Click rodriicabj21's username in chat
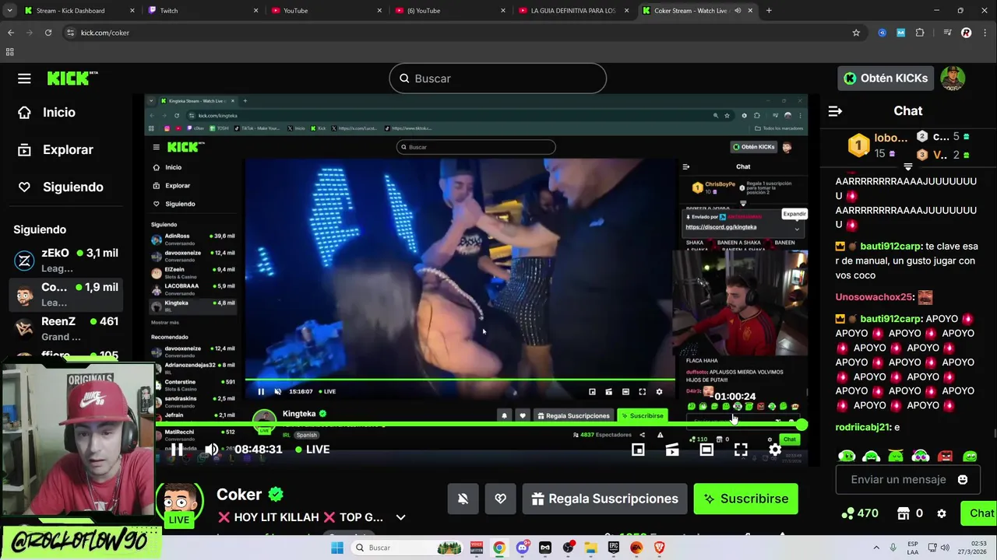Image resolution: width=997 pixels, height=560 pixels. click(863, 427)
